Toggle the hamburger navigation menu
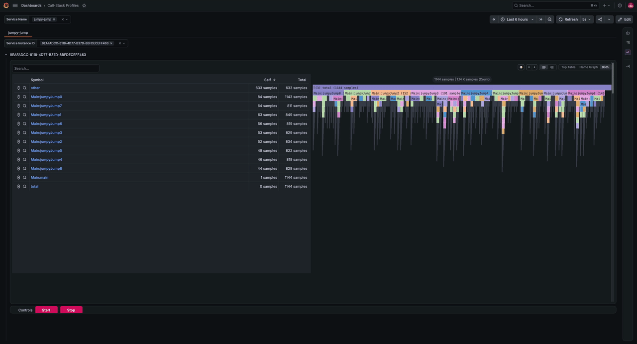Screen dimensions: 637x344 coord(15,5)
